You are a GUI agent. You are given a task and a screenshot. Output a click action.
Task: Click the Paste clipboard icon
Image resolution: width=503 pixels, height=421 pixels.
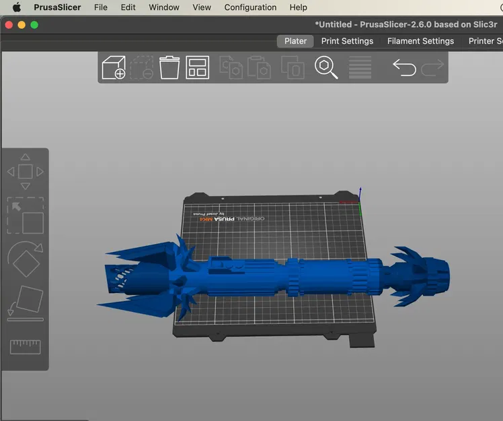pyautogui.click(x=259, y=67)
